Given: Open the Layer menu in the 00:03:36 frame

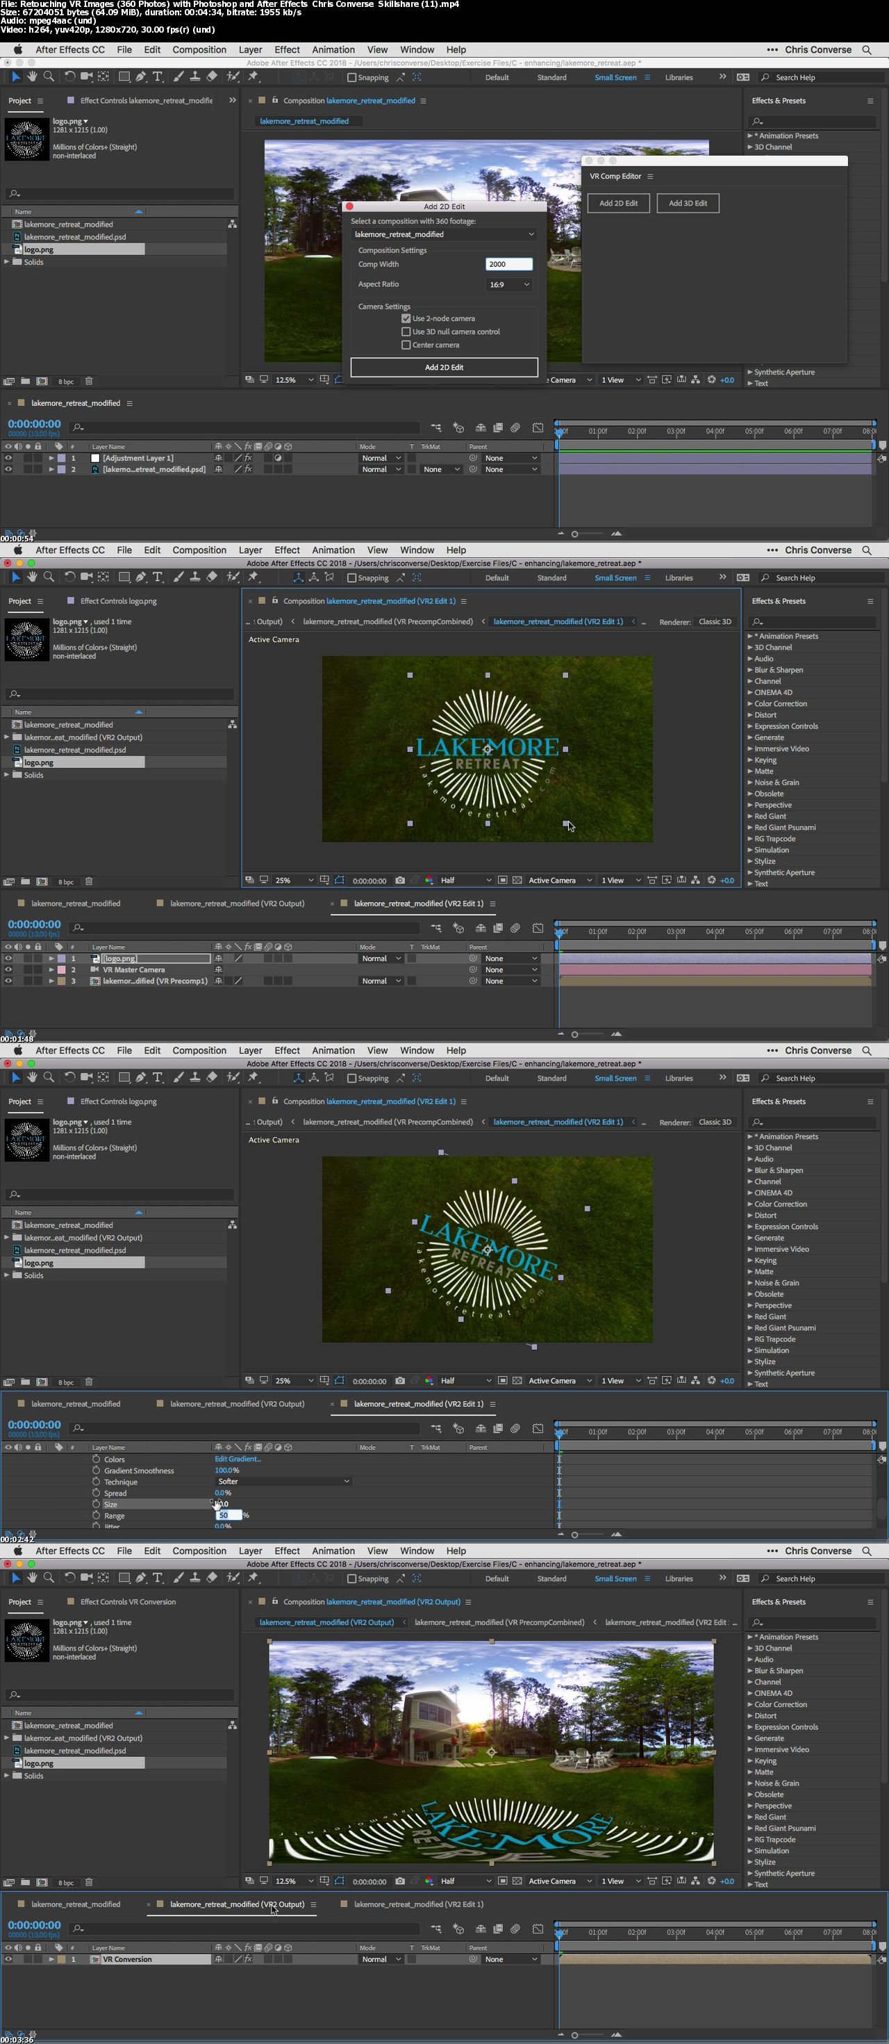Looking at the screenshot, I should pos(251,1551).
